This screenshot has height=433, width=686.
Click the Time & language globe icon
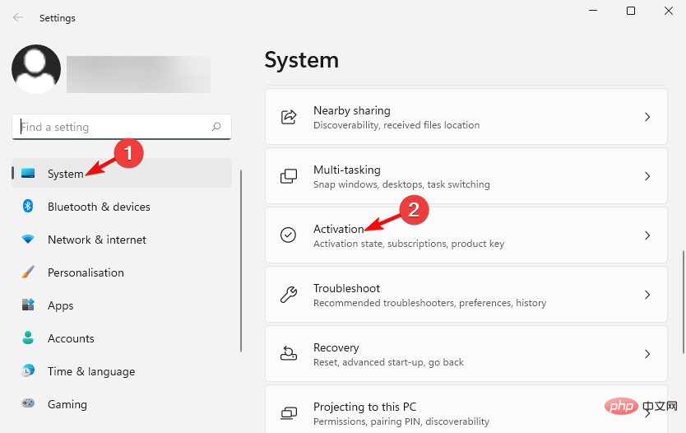(28, 370)
